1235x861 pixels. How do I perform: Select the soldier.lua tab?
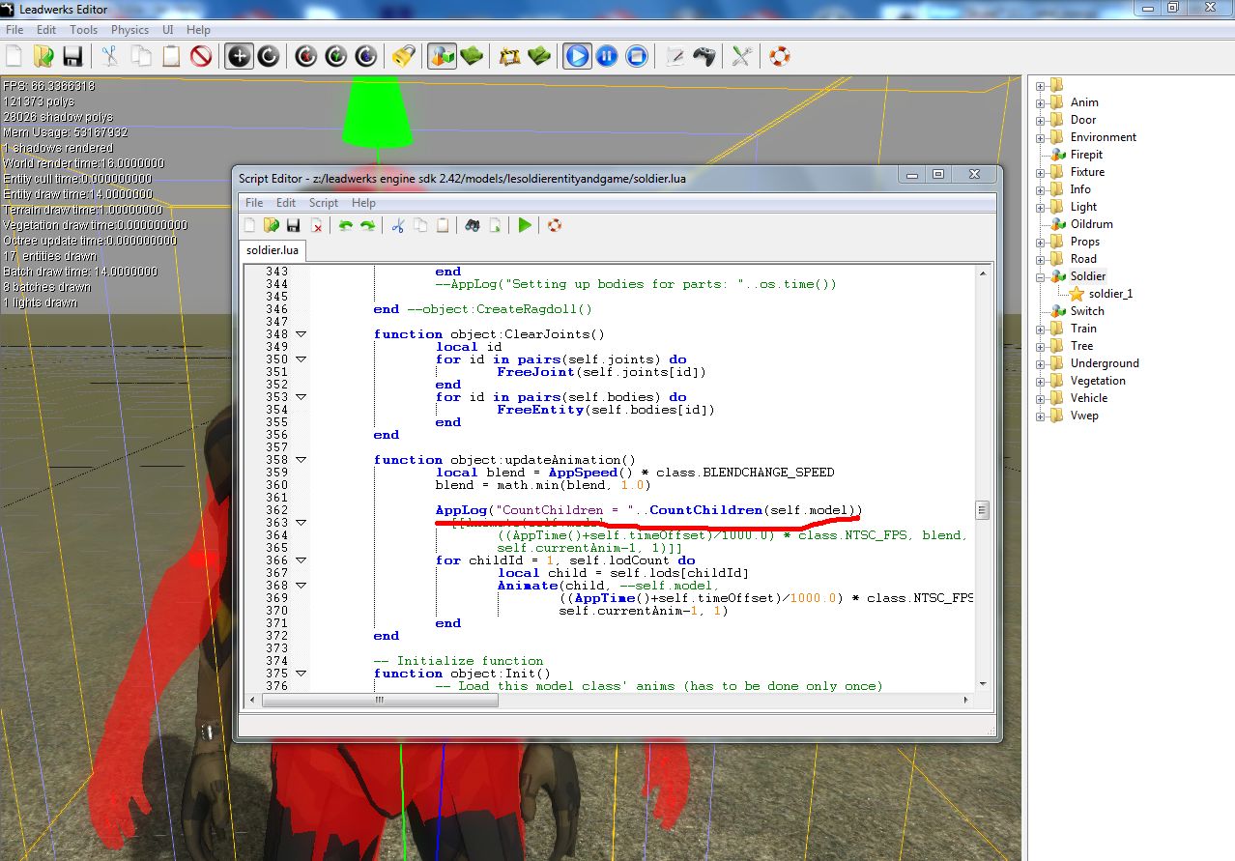point(272,249)
